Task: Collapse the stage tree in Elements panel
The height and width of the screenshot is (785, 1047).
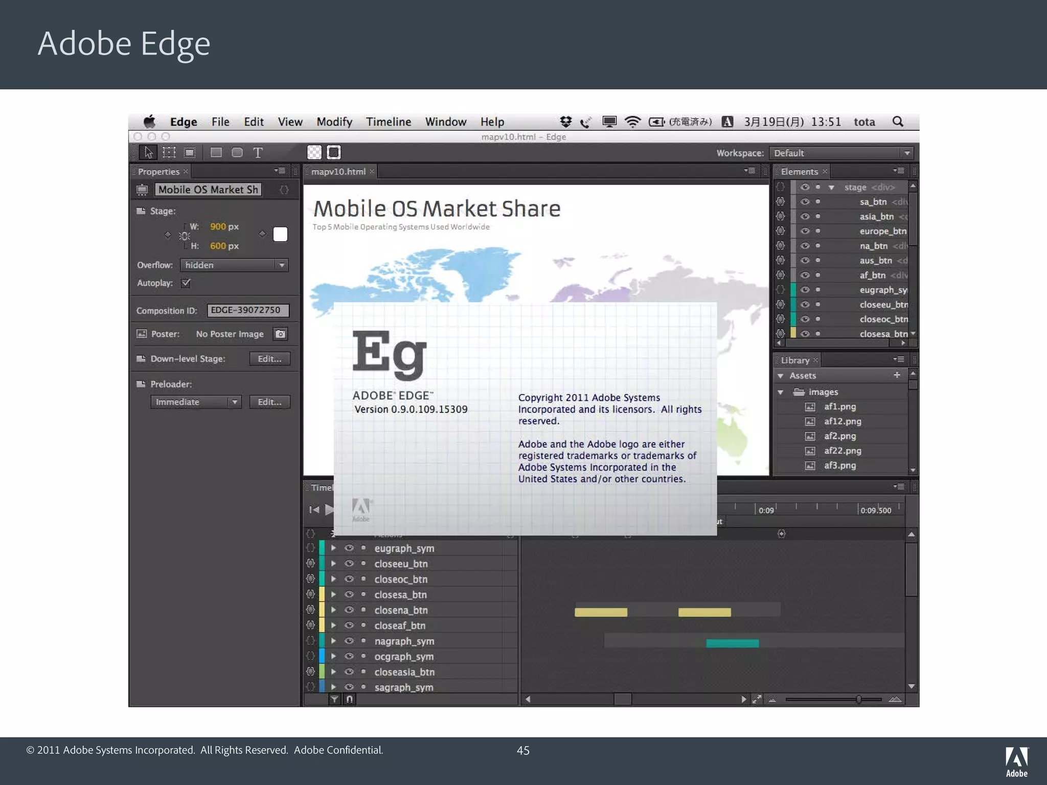Action: (832, 188)
